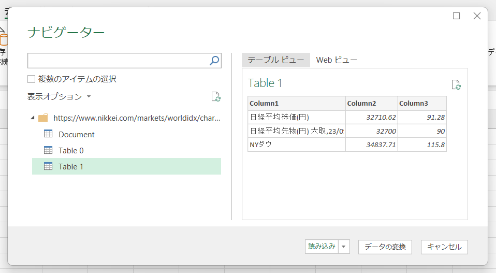The width and height of the screenshot is (496, 273).
Task: Open the 表示オプション dropdown
Action: coord(59,97)
